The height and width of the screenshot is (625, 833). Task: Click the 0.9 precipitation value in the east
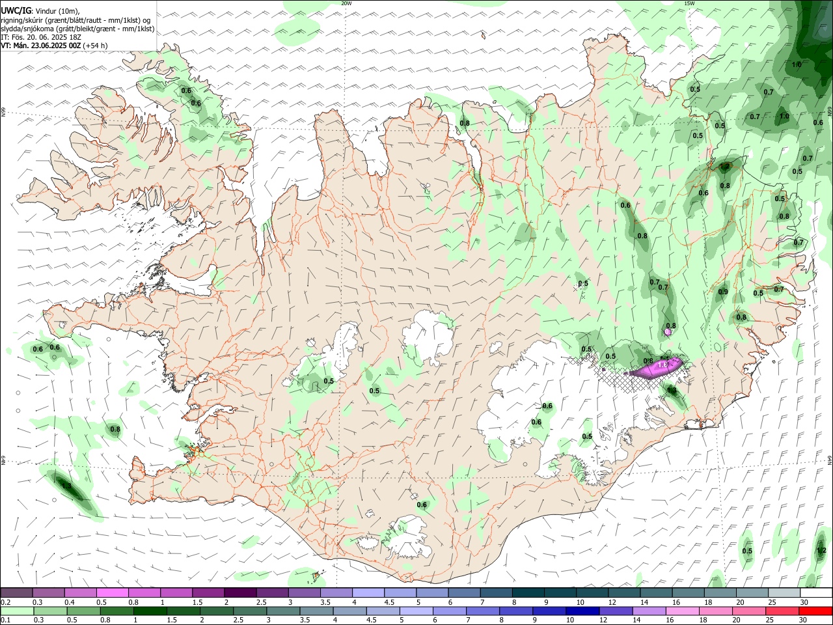(x=723, y=292)
